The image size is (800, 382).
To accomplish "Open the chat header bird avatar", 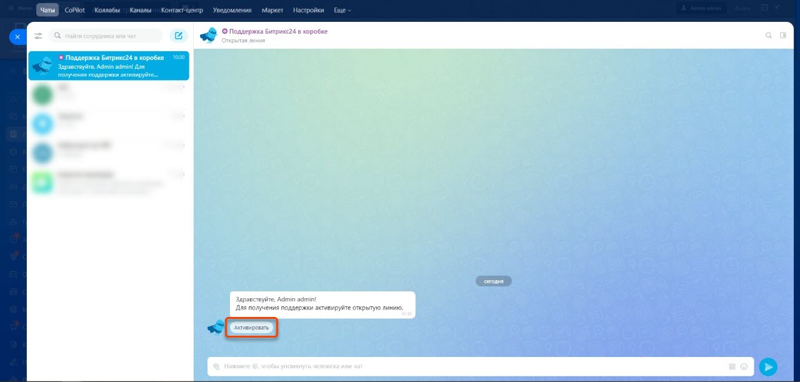I will point(209,35).
